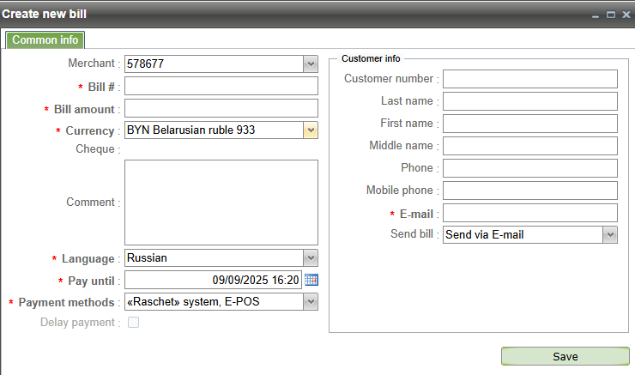Click the Mobile phone field
The image size is (635, 375).
pyautogui.click(x=529, y=191)
